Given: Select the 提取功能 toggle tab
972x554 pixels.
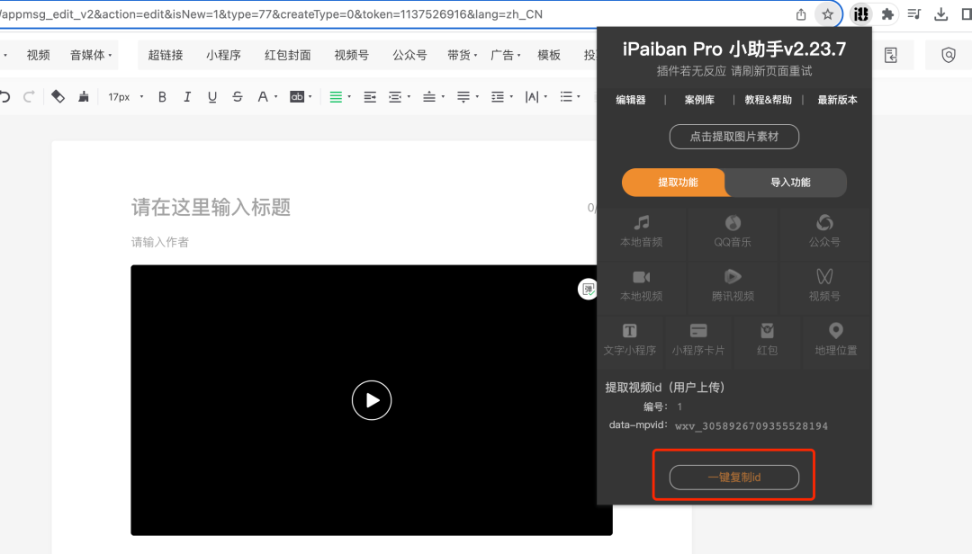Looking at the screenshot, I should click(x=678, y=183).
